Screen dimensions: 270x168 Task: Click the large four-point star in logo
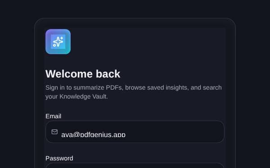(58, 42)
